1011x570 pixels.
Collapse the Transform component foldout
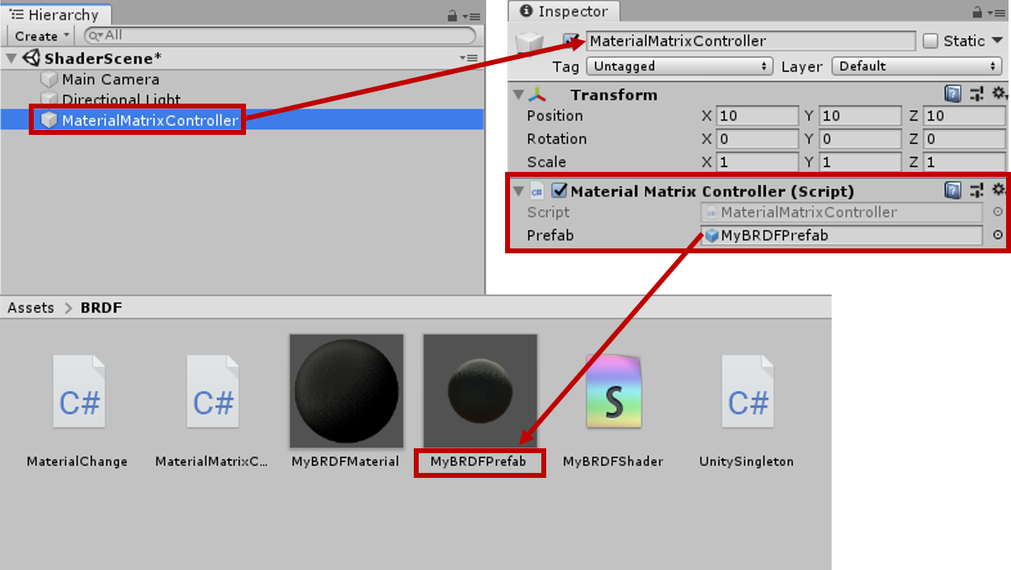click(517, 95)
